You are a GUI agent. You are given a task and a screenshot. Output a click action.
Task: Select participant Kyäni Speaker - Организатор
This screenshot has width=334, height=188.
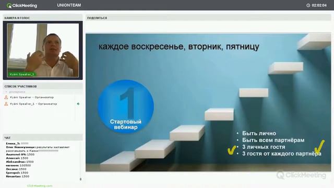coord(32,97)
